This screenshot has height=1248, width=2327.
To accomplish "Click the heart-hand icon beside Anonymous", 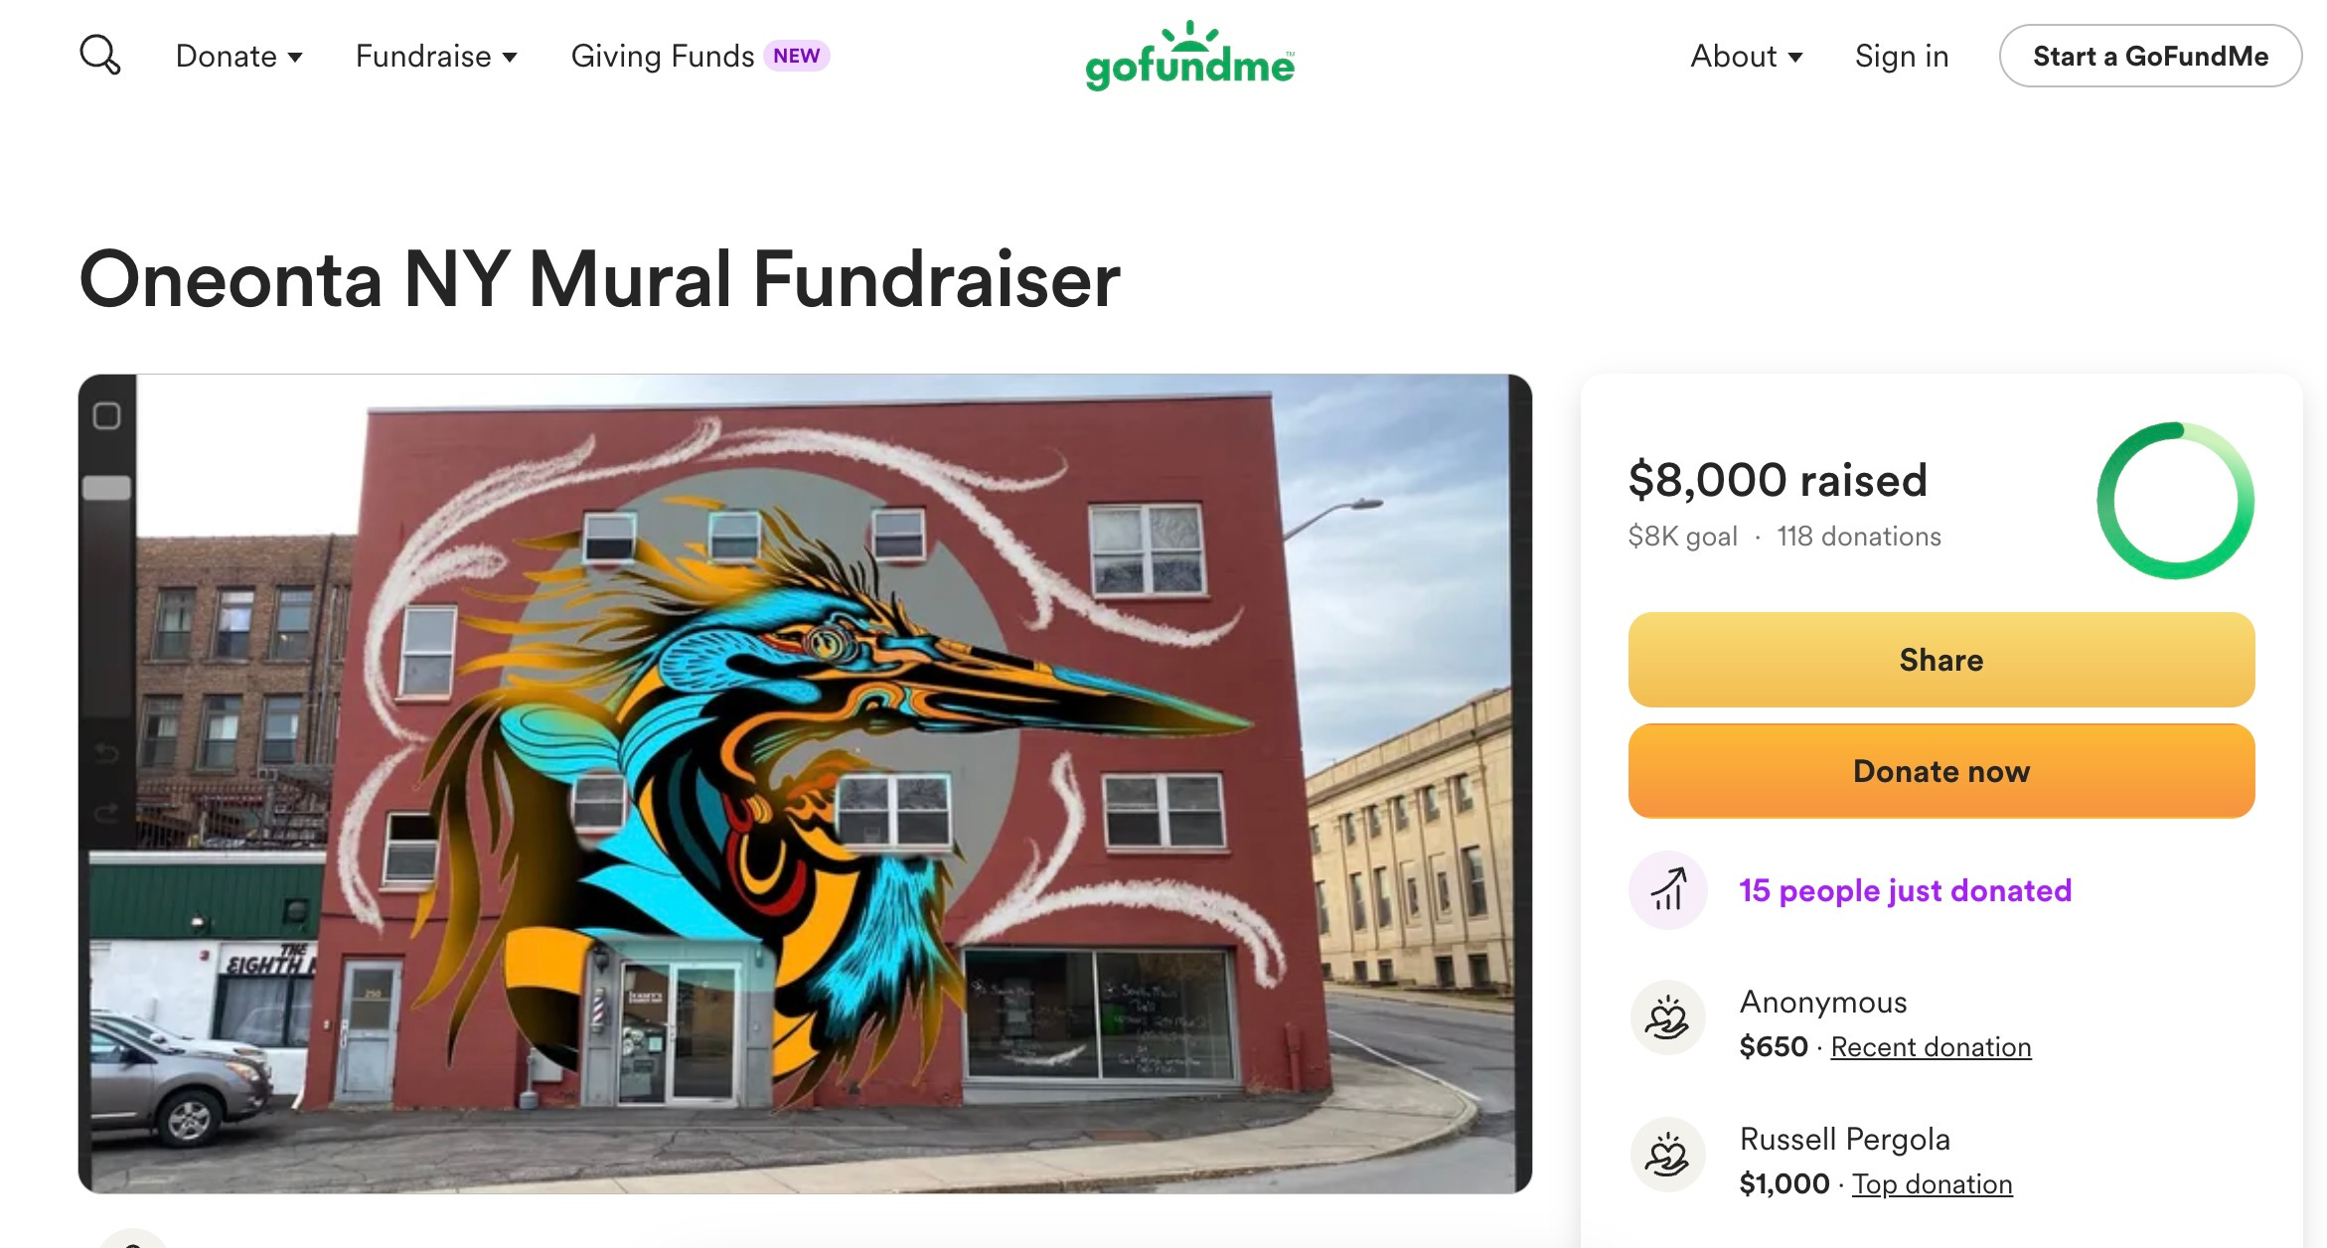I will [1668, 1018].
